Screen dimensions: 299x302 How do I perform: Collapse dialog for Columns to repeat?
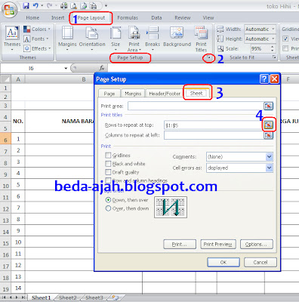(268, 135)
